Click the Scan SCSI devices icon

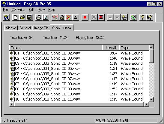pos(55,17)
